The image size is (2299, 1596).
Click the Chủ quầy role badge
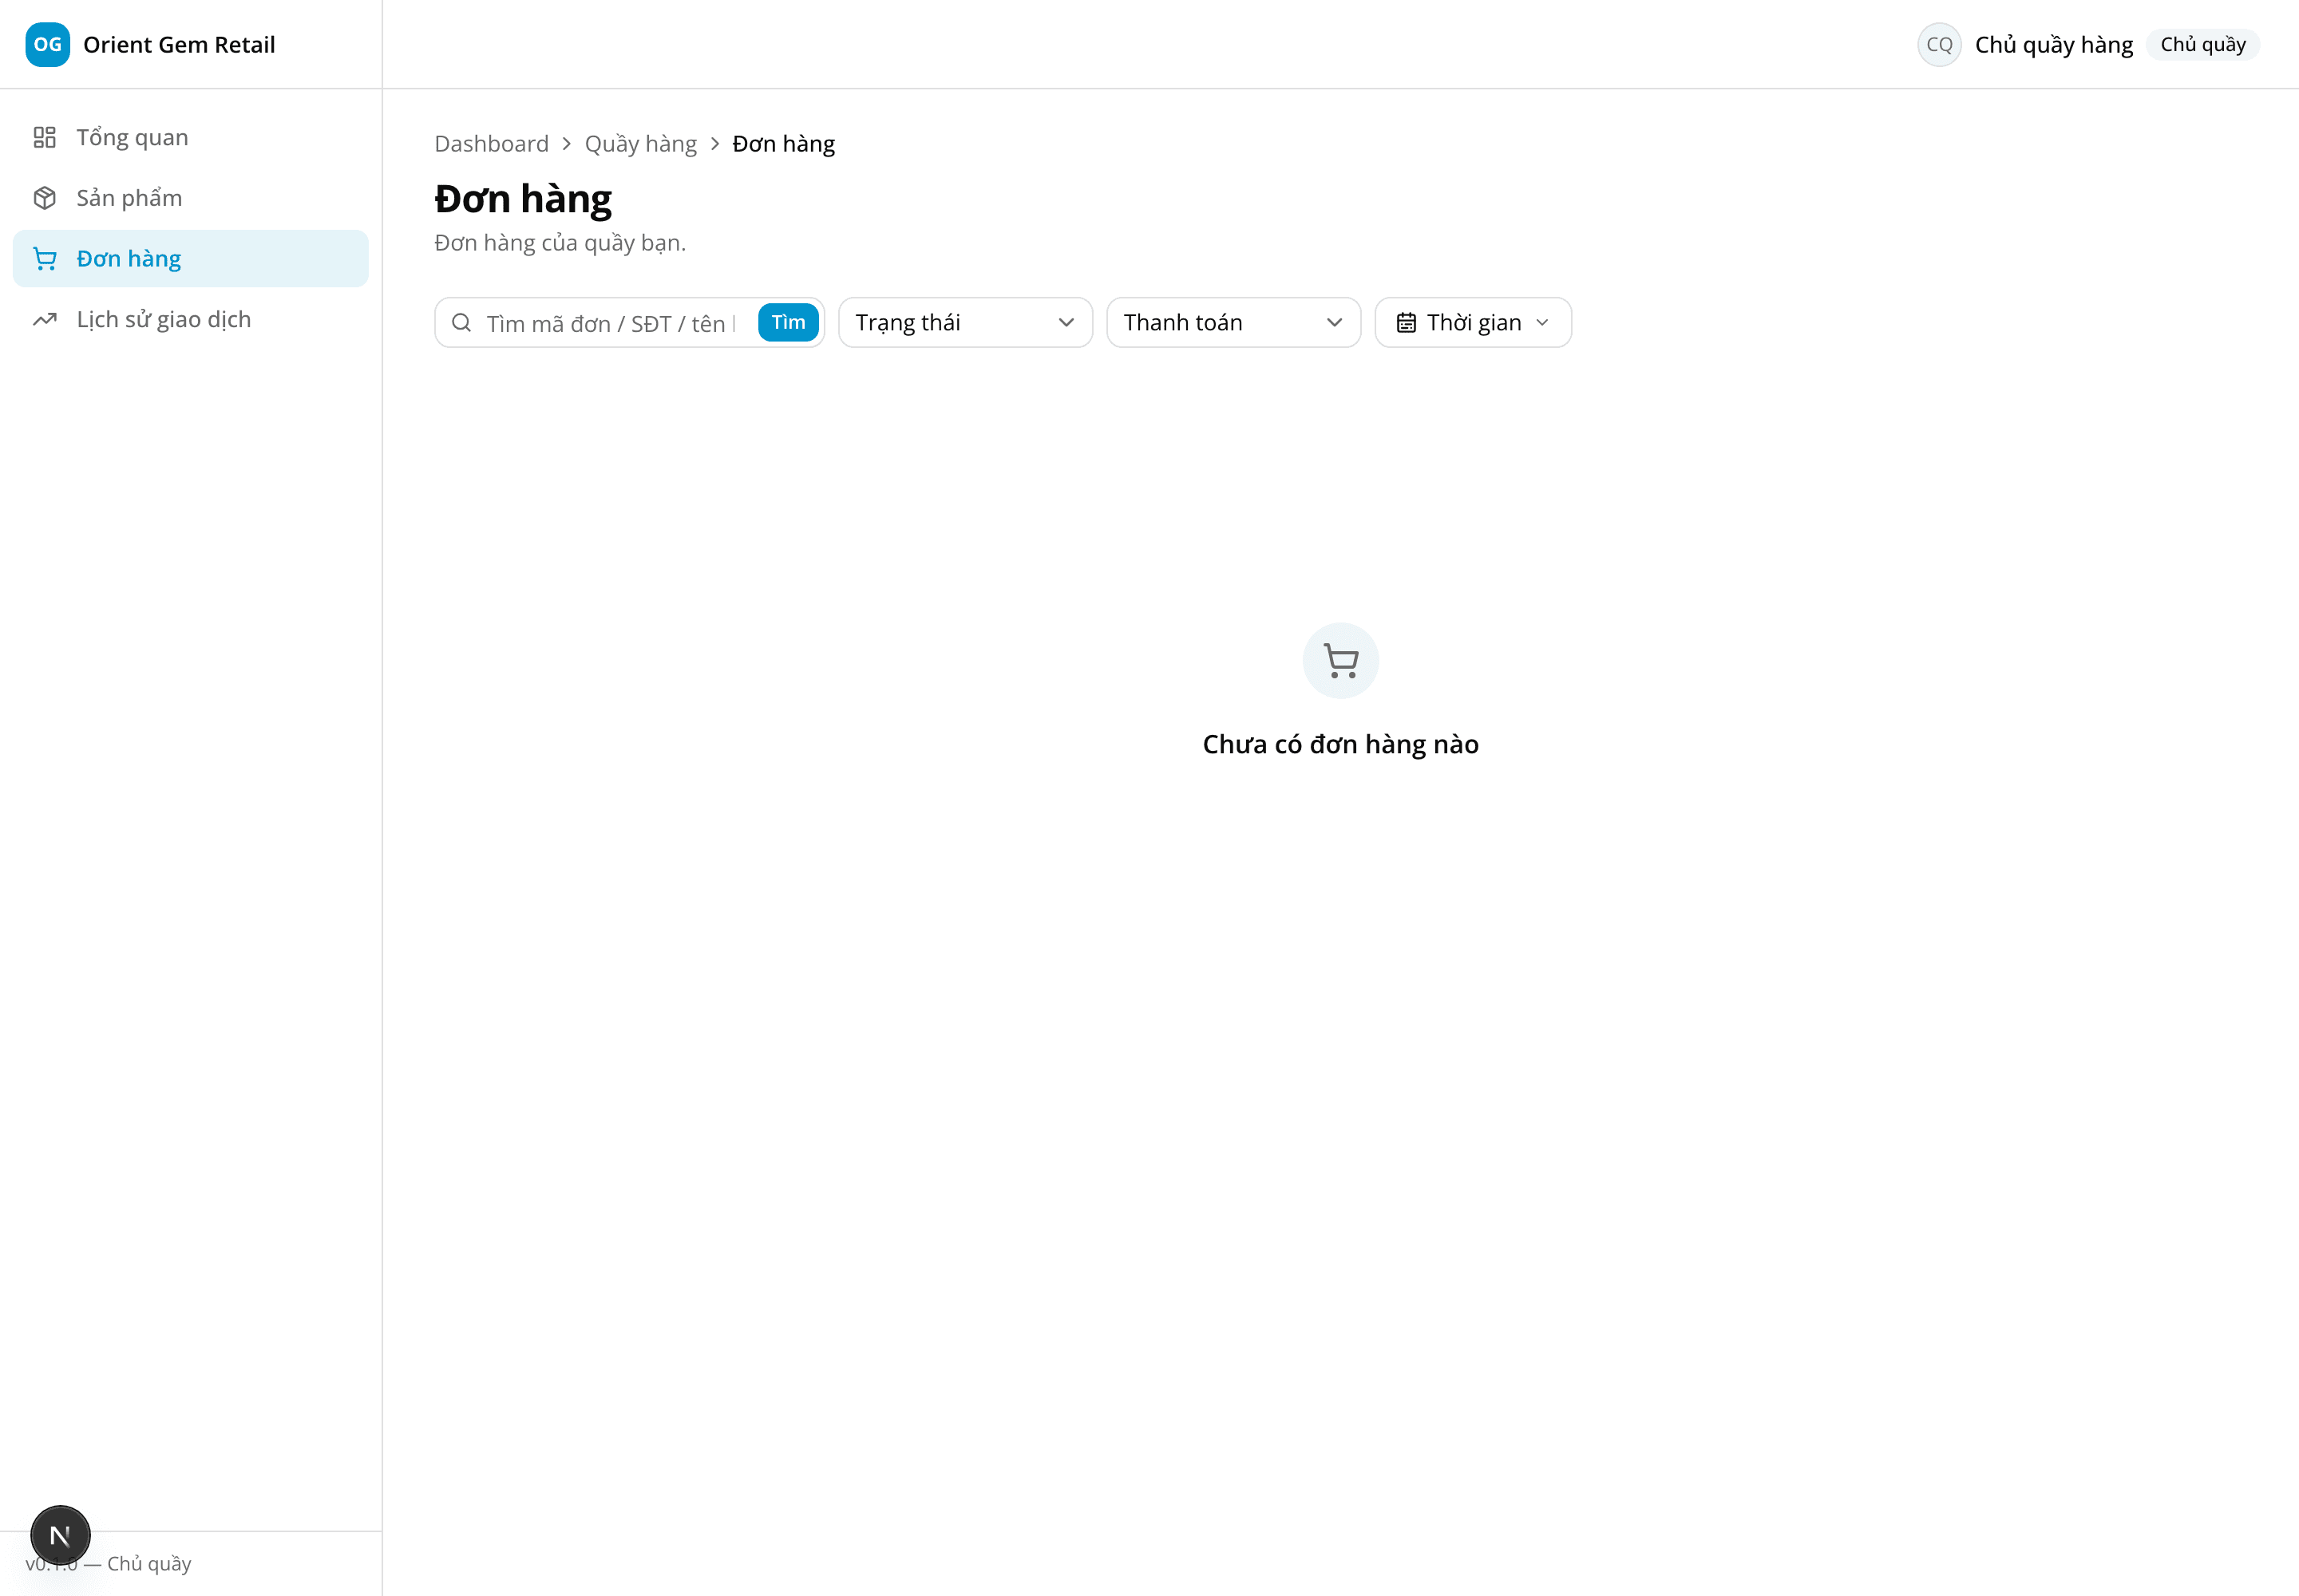2203,44
